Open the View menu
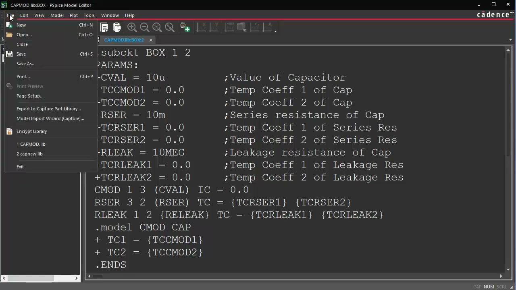 click(x=39, y=15)
